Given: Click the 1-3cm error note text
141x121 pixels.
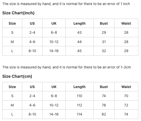Looking at the screenshot, I should click(67, 67).
